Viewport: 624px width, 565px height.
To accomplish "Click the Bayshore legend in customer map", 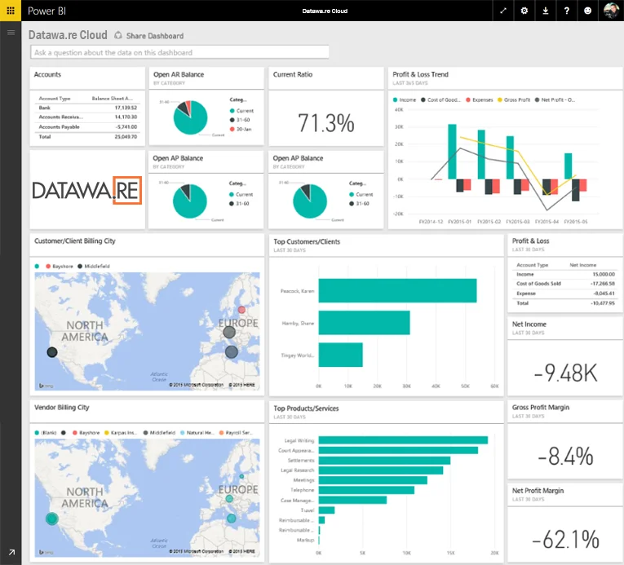I will pyautogui.click(x=60, y=266).
